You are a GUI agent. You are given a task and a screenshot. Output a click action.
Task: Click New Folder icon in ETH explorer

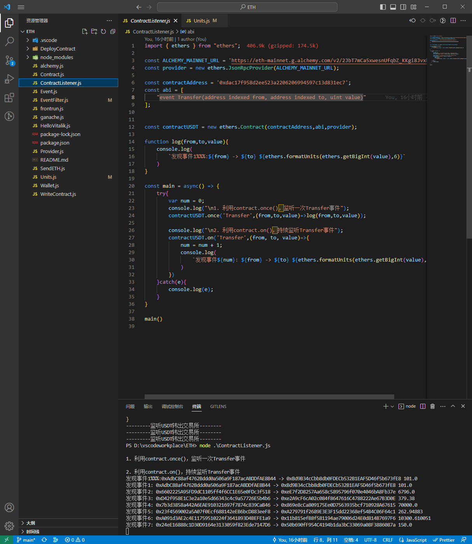(x=94, y=31)
